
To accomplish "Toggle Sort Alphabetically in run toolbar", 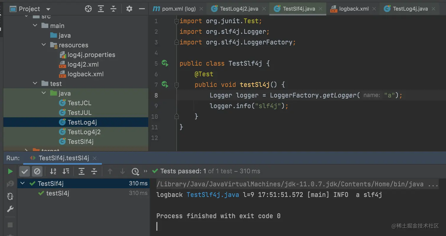I will [x=53, y=171].
